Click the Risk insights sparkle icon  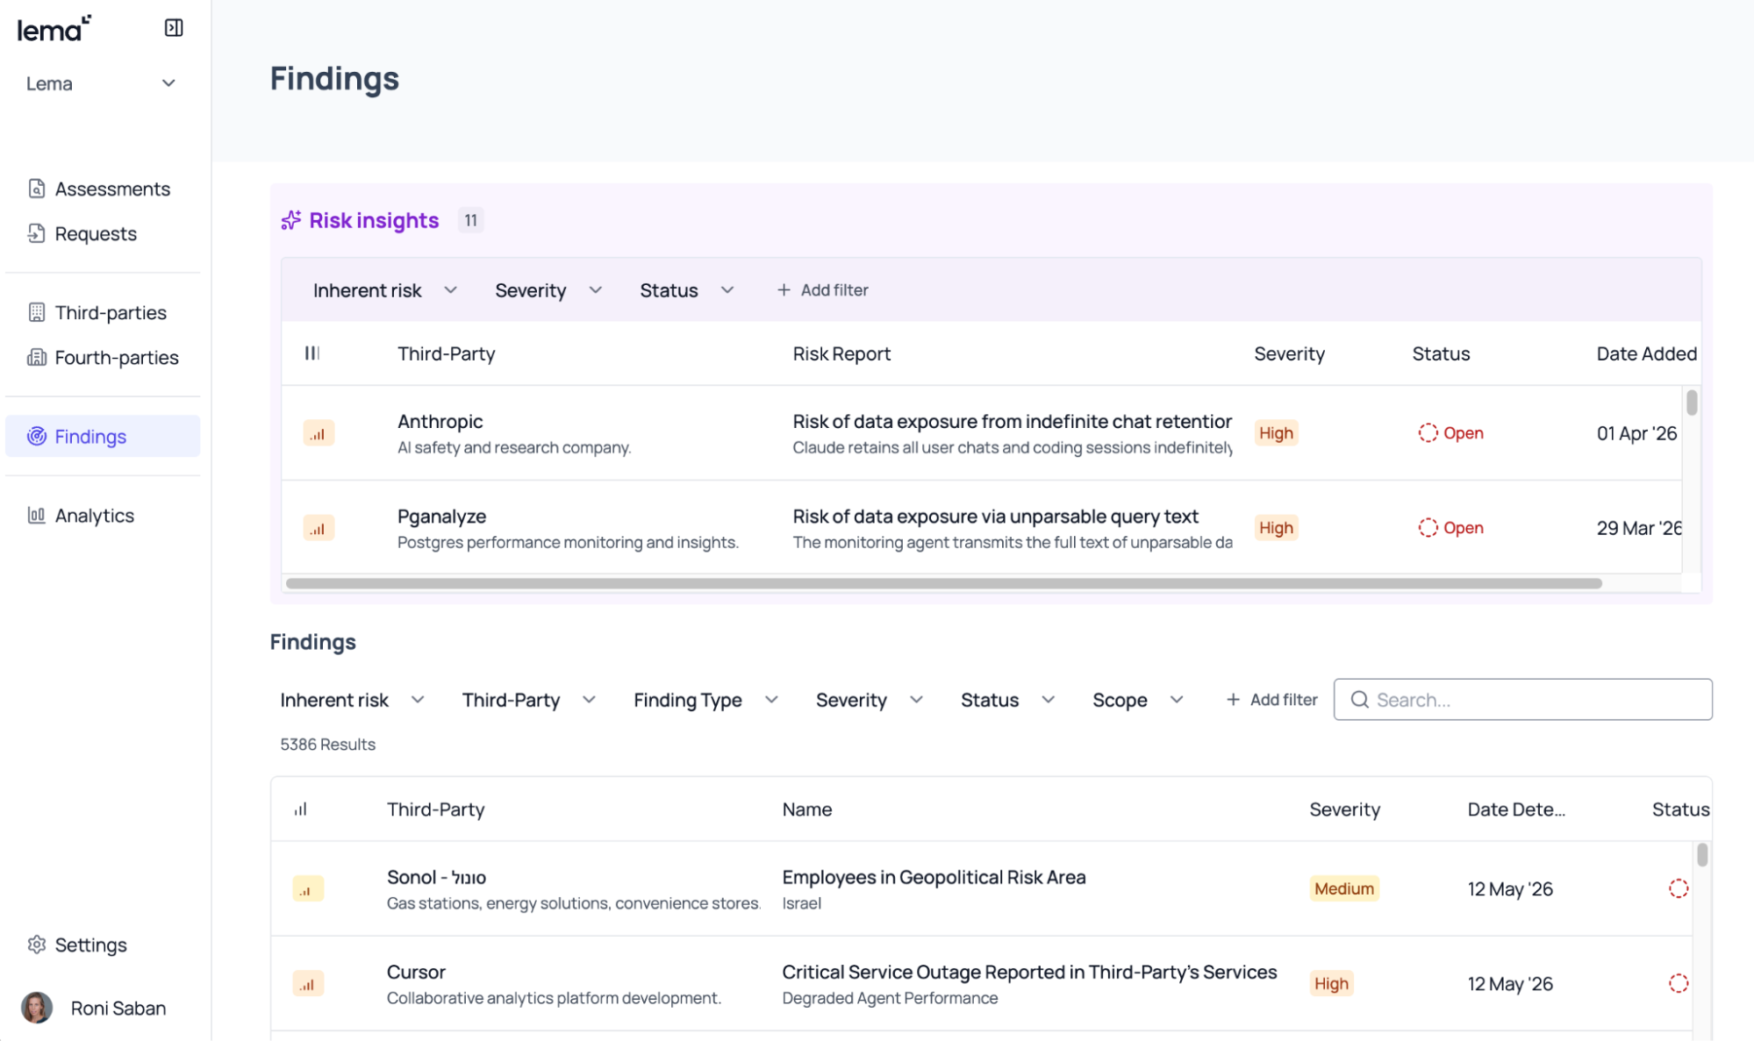click(x=291, y=220)
